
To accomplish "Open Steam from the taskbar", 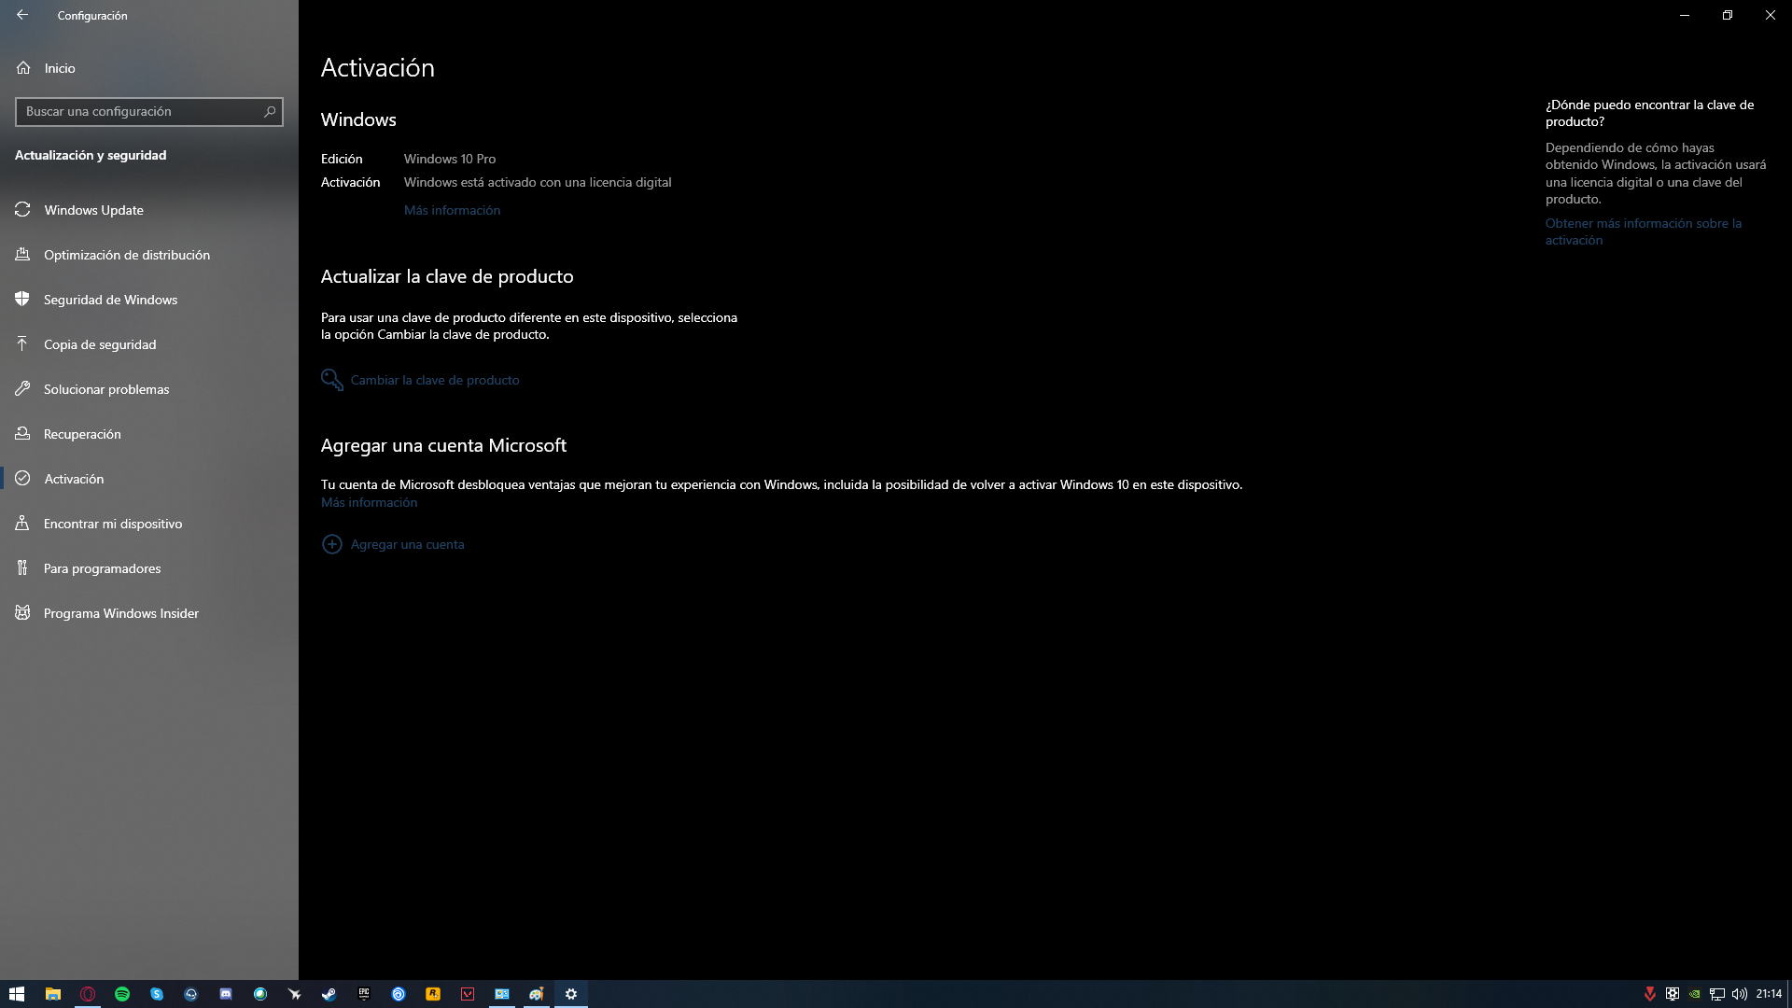I will [330, 993].
